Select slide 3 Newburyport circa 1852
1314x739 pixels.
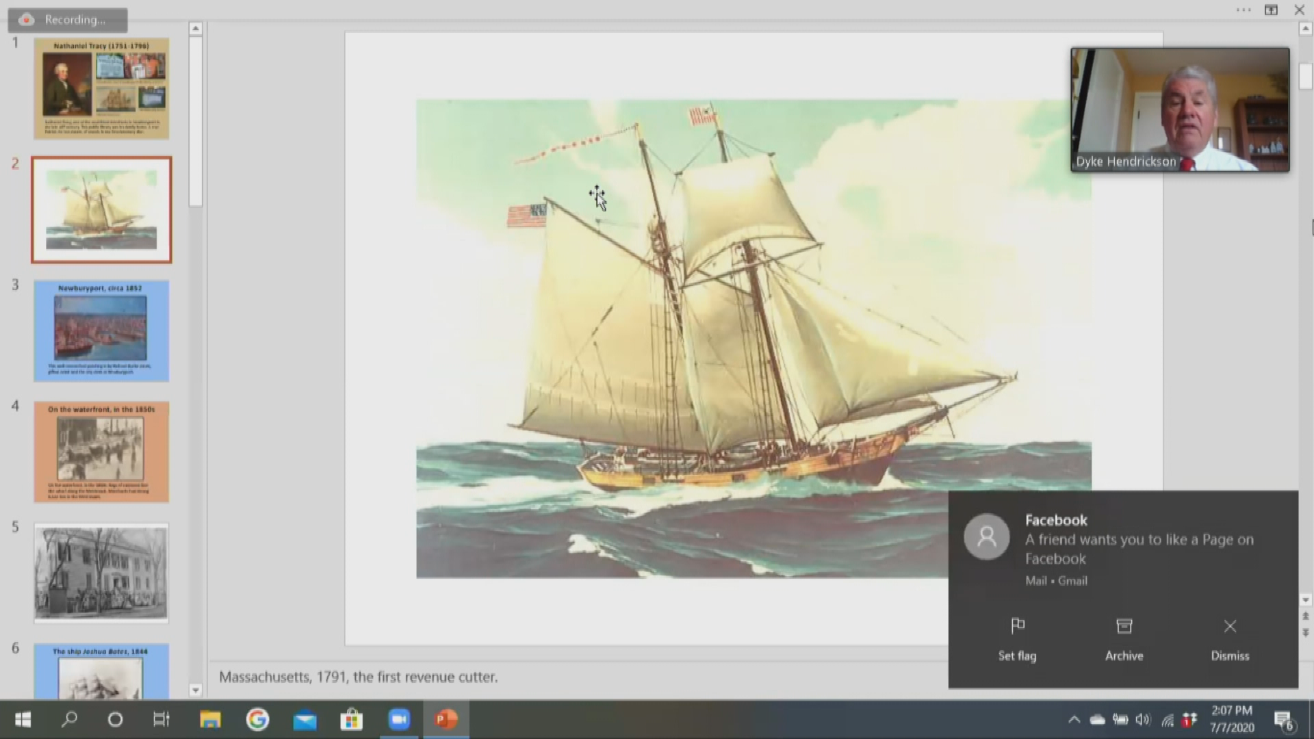[x=101, y=330]
